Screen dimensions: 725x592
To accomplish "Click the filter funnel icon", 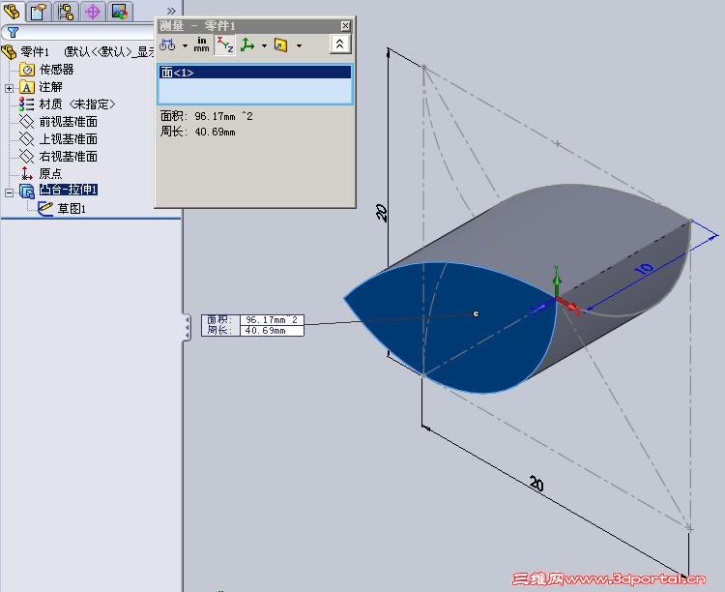I will click(13, 32).
